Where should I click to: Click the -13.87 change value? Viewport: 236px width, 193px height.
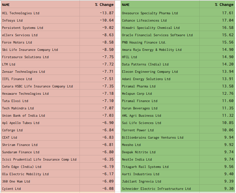107,13
